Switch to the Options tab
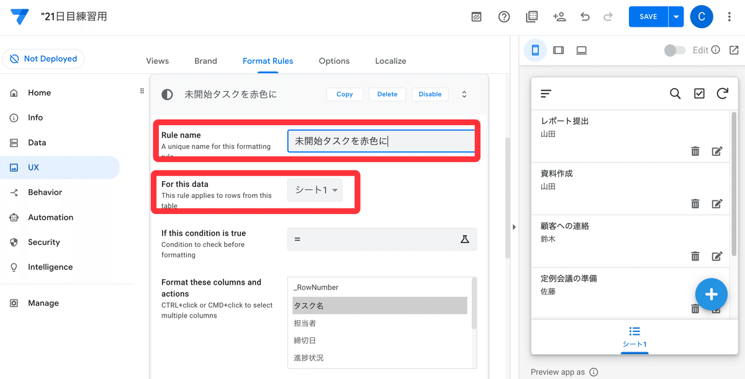This screenshot has width=745, height=379. [x=334, y=61]
